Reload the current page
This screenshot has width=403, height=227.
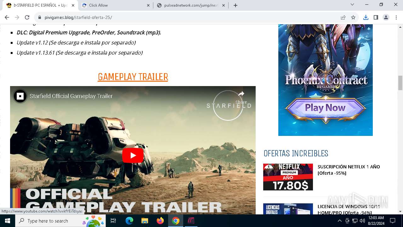point(27,17)
